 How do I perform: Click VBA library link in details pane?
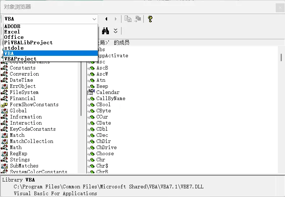click(x=30, y=180)
